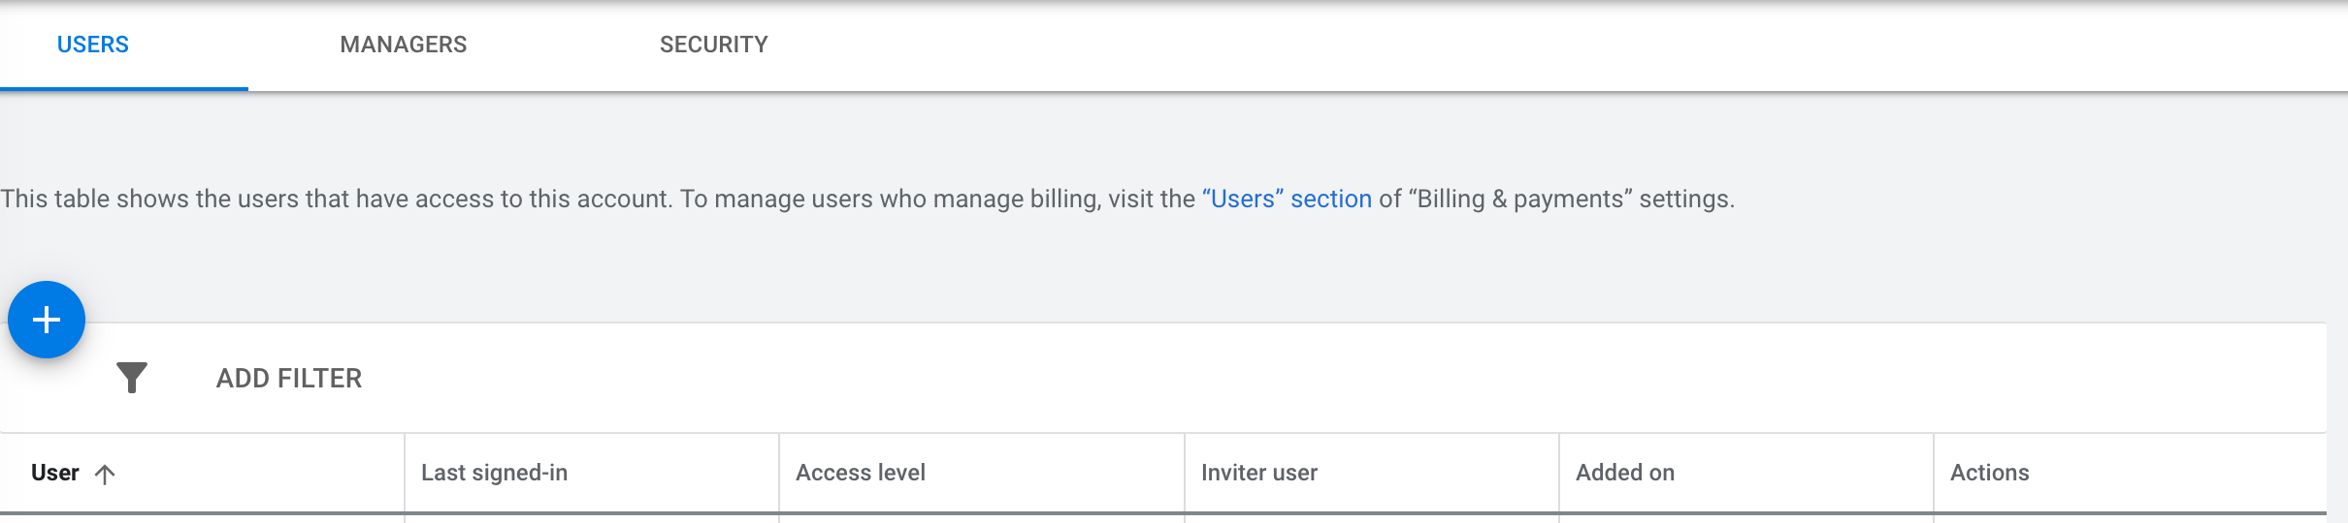Click the empty filter bar field
2348x523 pixels.
pos(1339,378)
